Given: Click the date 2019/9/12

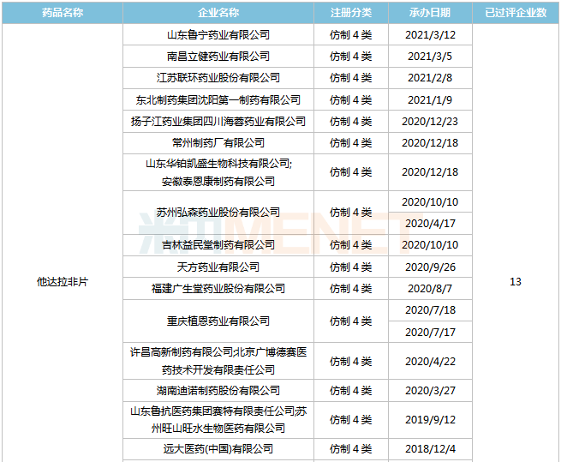Looking at the screenshot, I should [x=430, y=420].
